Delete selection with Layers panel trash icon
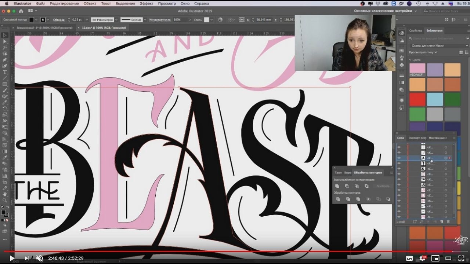The height and width of the screenshot is (264, 470). (x=448, y=221)
